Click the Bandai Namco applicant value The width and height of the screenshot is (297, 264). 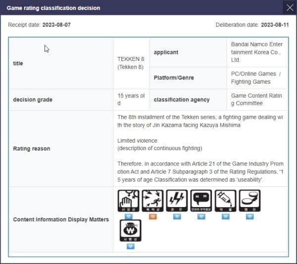[x=256, y=52]
